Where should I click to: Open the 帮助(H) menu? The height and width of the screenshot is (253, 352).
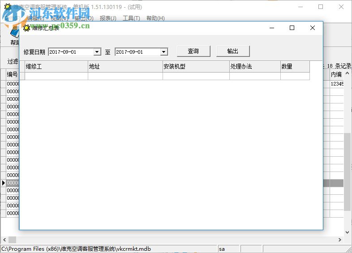point(155,18)
